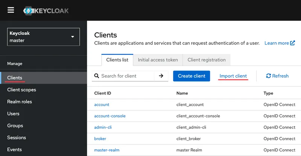Click the magnifier search icon
This screenshot has height=156, width=301.
coord(96,76)
